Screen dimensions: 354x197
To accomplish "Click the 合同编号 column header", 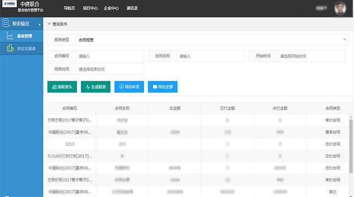I will click(x=70, y=109).
